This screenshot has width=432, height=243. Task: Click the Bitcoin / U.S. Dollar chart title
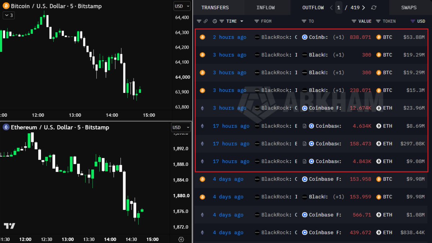coord(56,6)
